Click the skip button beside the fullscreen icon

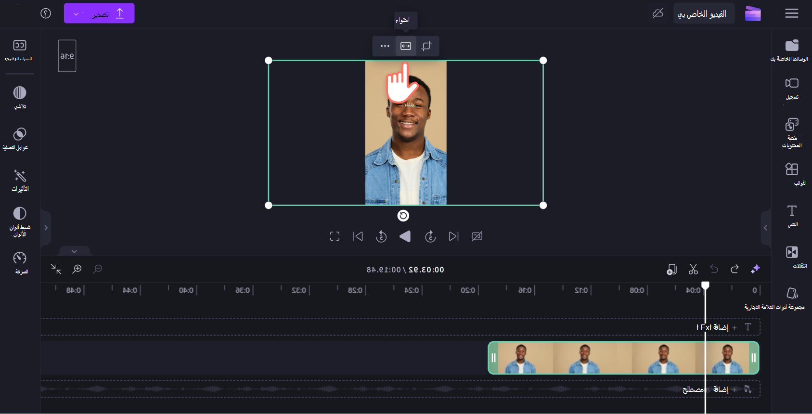(358, 236)
